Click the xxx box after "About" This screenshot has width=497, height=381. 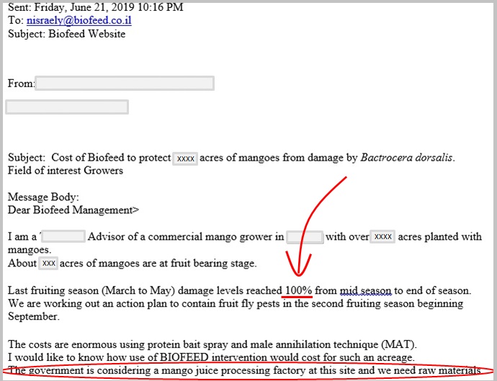tap(48, 264)
